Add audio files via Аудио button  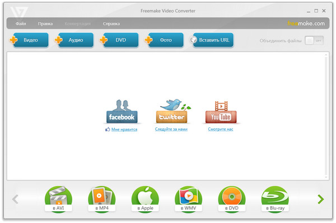click(74, 40)
